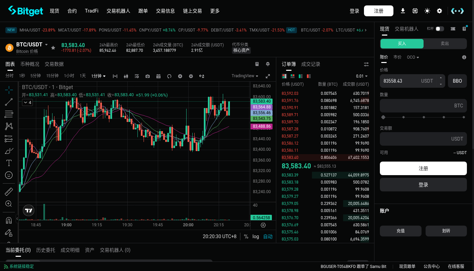Click the BBO button
The image size is (474, 271).
[457, 81]
